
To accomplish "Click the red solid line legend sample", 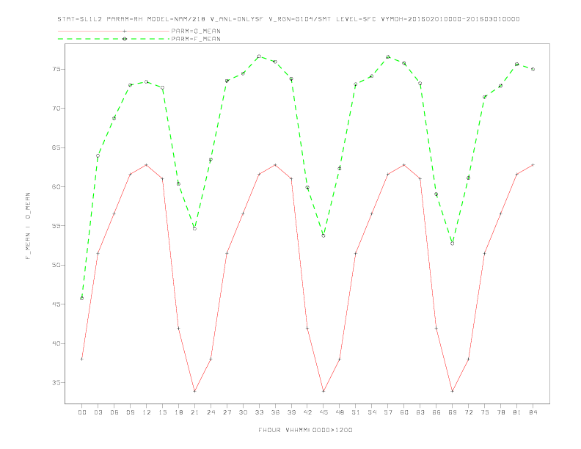I will click(114, 31).
